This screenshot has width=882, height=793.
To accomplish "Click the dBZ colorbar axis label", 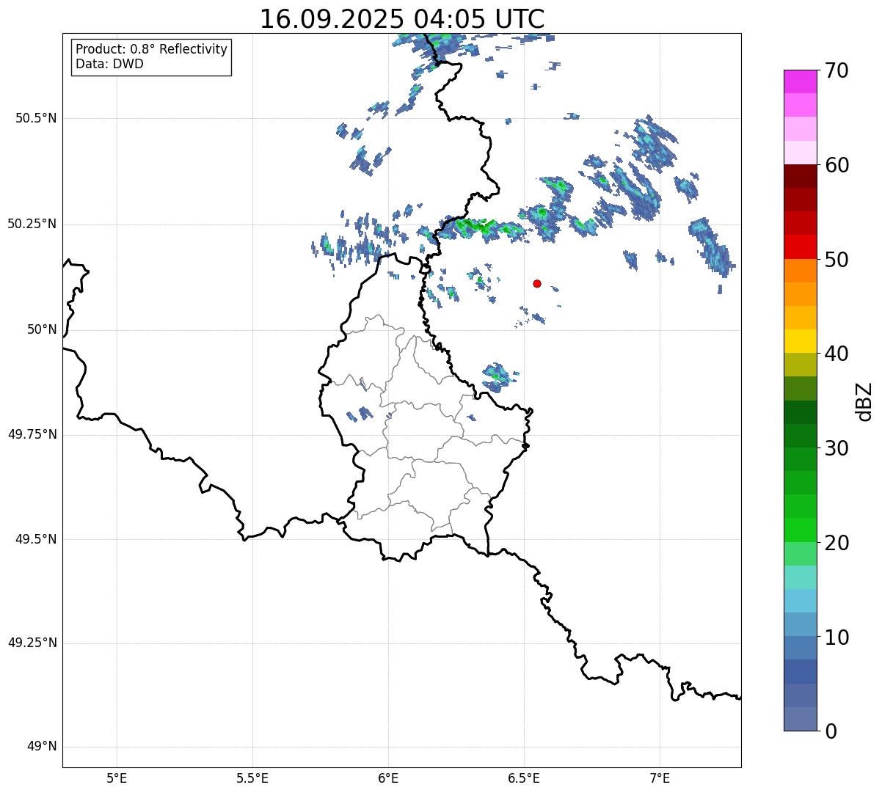I will 864,401.
